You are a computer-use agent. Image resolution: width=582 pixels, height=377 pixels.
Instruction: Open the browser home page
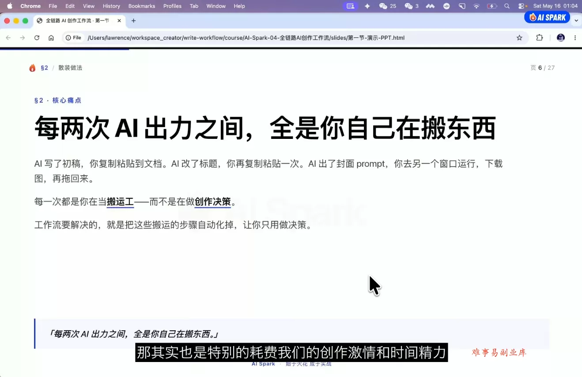tap(51, 38)
